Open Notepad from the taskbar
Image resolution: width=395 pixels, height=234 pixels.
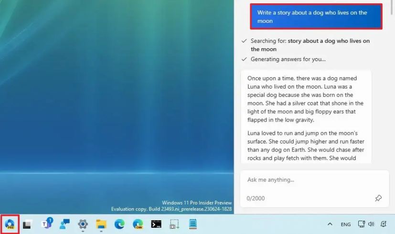(x=192, y=224)
